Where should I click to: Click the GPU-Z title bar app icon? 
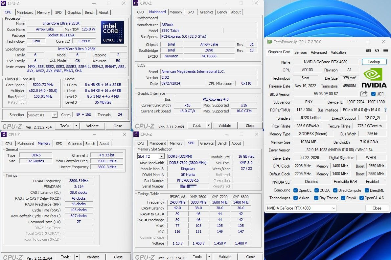(x=269, y=42)
